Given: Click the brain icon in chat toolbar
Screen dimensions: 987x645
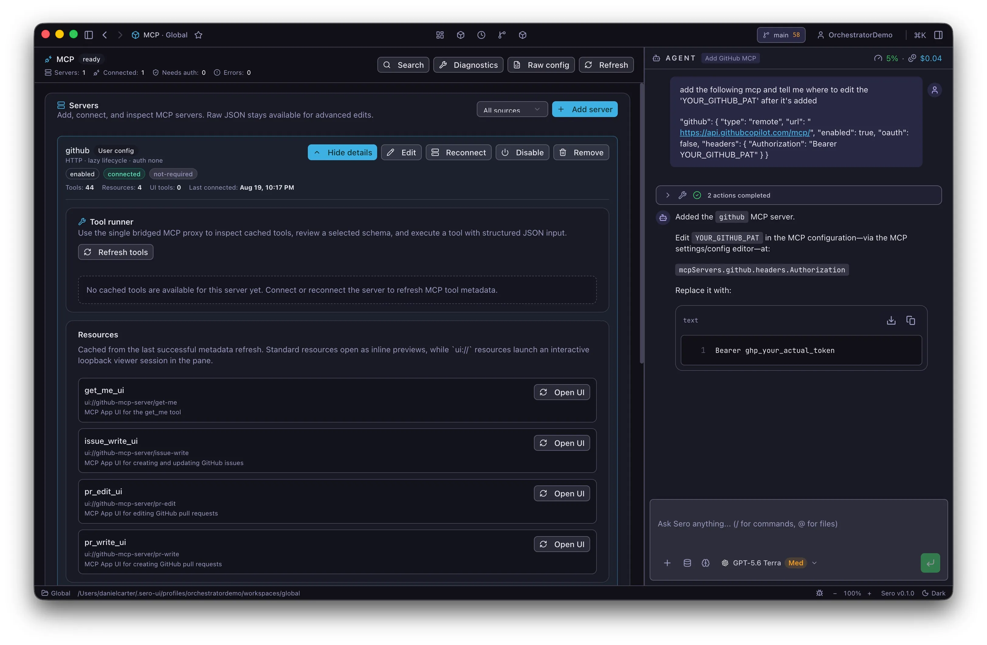Looking at the screenshot, I should coord(705,563).
